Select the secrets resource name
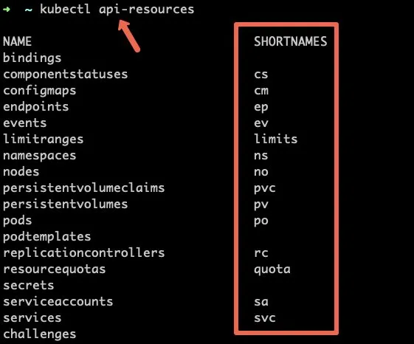This screenshot has width=414, height=344. [29, 286]
